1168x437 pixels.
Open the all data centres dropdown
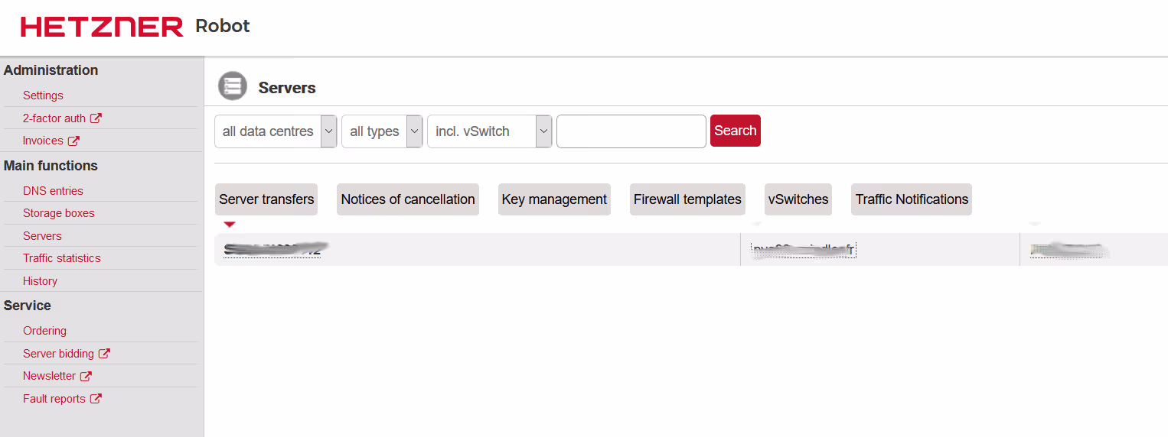[x=276, y=131]
